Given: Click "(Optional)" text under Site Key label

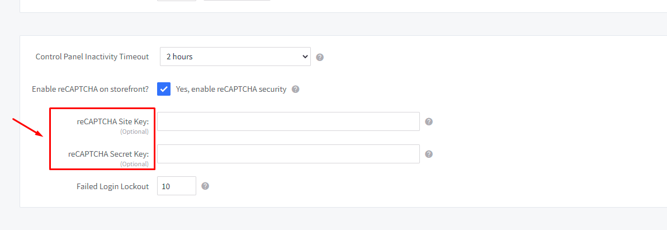Looking at the screenshot, I should point(134,132).
